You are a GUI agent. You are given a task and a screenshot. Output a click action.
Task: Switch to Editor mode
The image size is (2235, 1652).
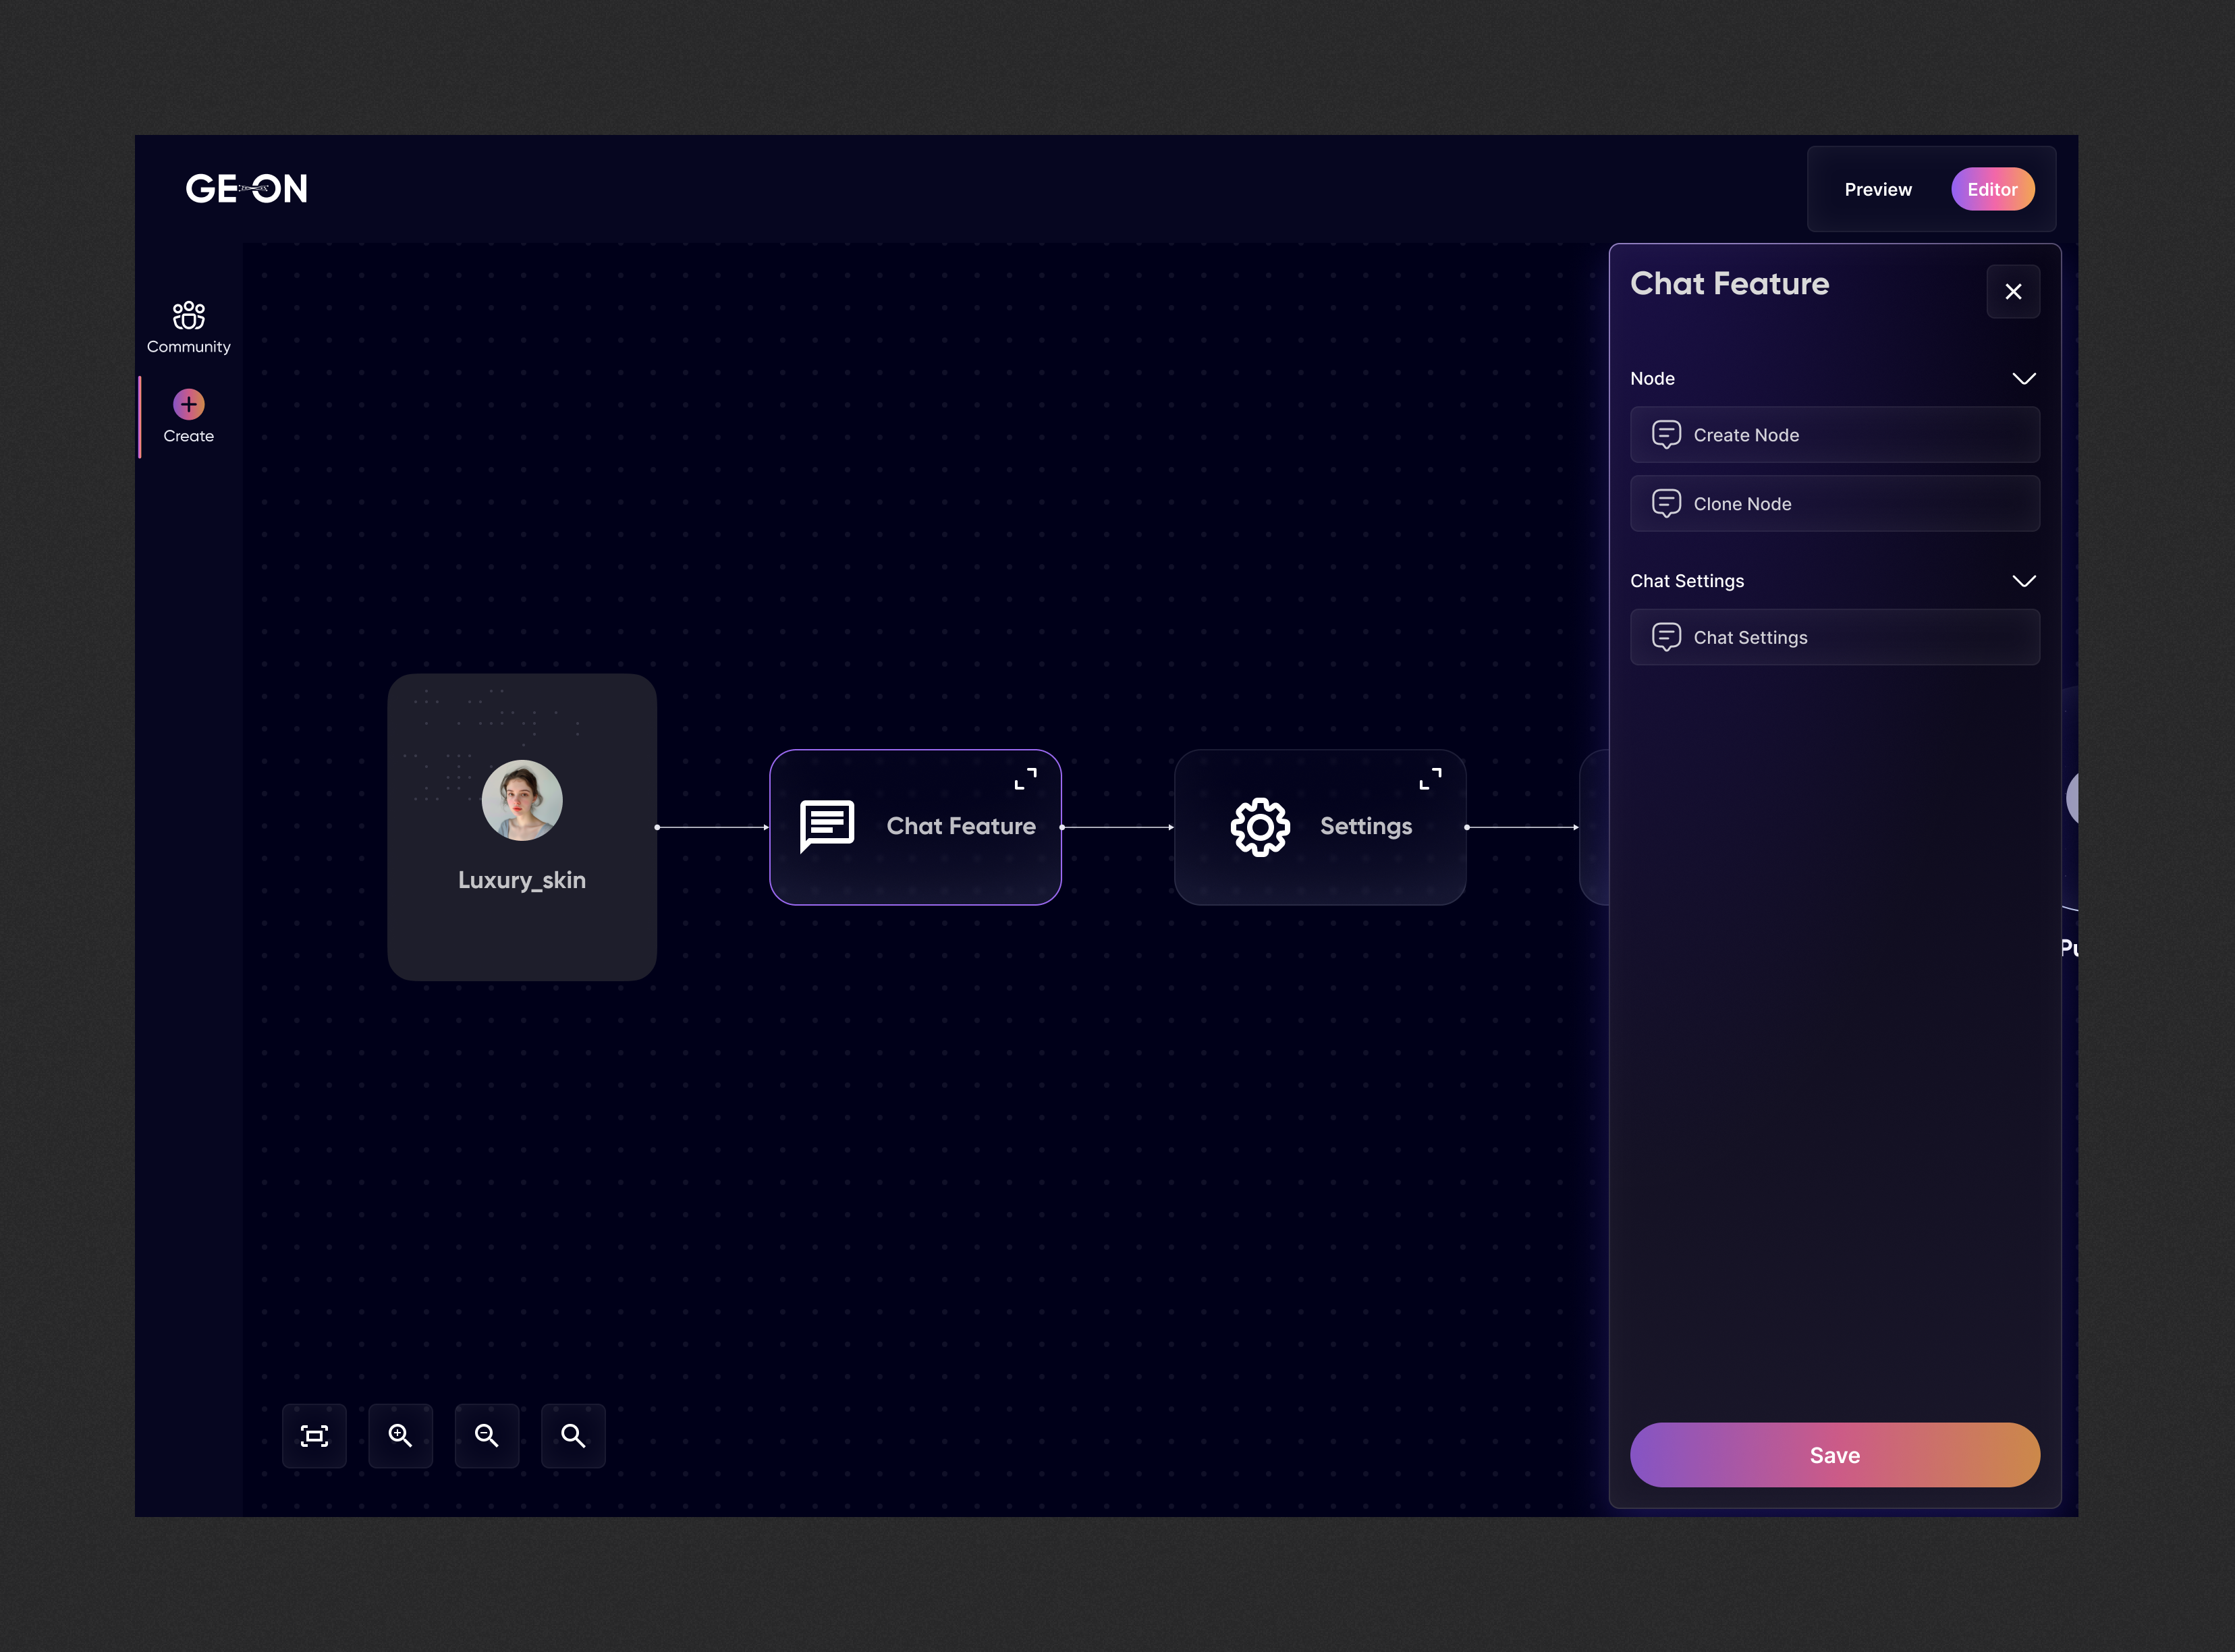point(1992,189)
